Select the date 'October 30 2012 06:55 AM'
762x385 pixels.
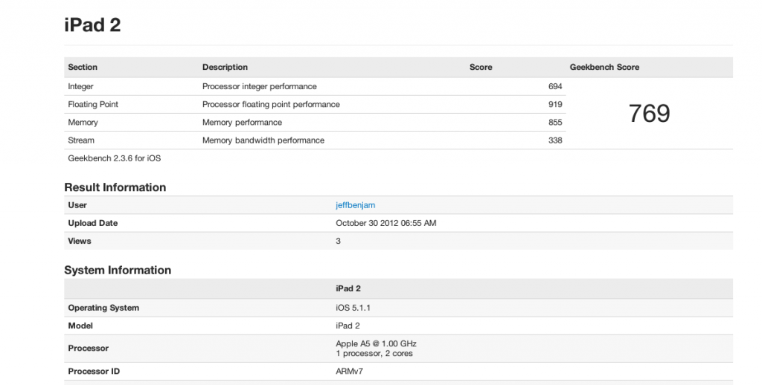click(x=386, y=223)
